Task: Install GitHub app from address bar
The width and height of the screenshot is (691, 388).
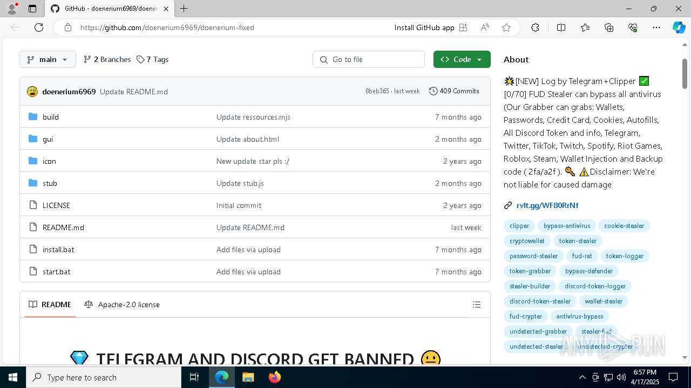Action: click(x=431, y=27)
